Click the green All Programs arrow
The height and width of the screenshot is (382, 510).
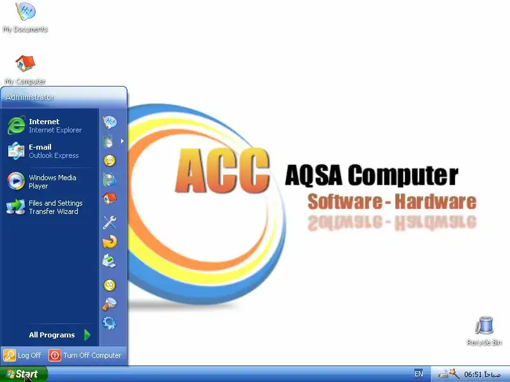point(87,335)
